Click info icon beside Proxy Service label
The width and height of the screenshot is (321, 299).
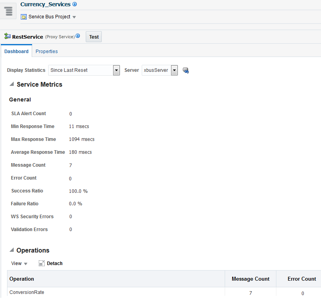click(78, 36)
